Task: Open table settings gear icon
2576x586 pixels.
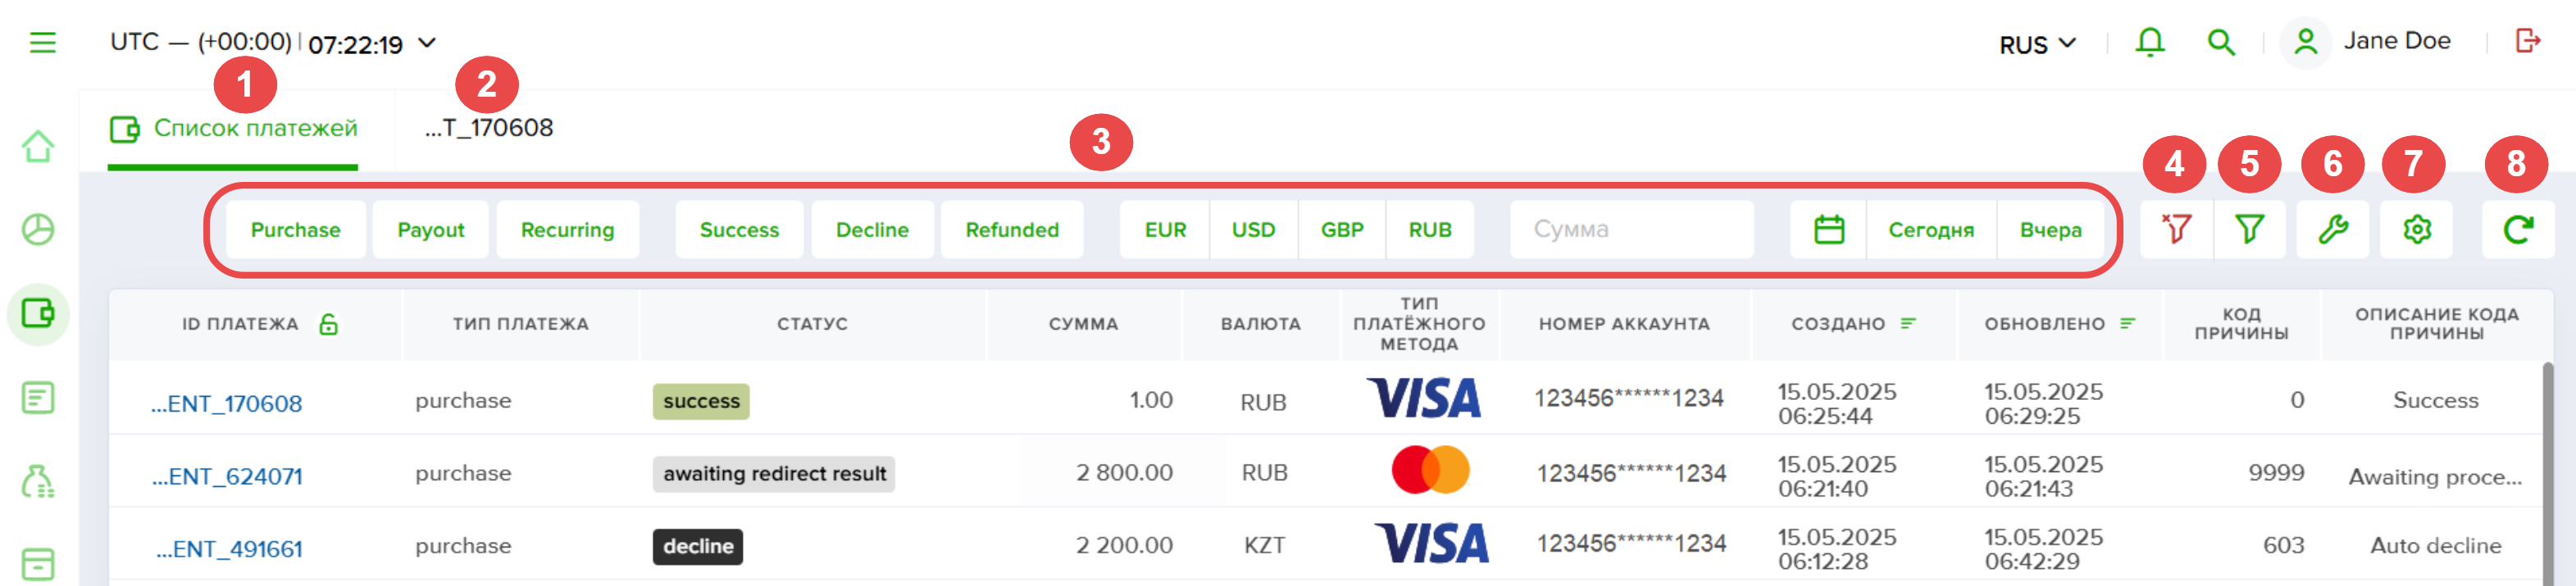Action: coord(2416,230)
